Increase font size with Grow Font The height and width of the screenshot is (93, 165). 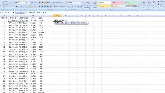point(33,3)
